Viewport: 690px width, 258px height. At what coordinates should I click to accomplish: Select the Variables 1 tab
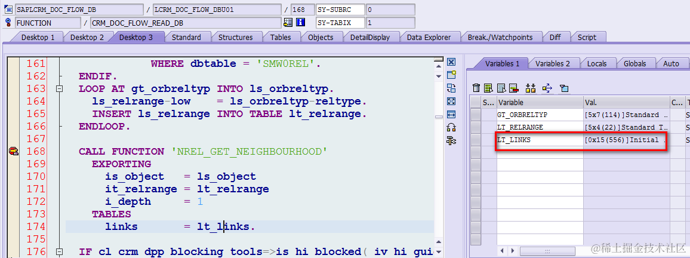(x=502, y=64)
